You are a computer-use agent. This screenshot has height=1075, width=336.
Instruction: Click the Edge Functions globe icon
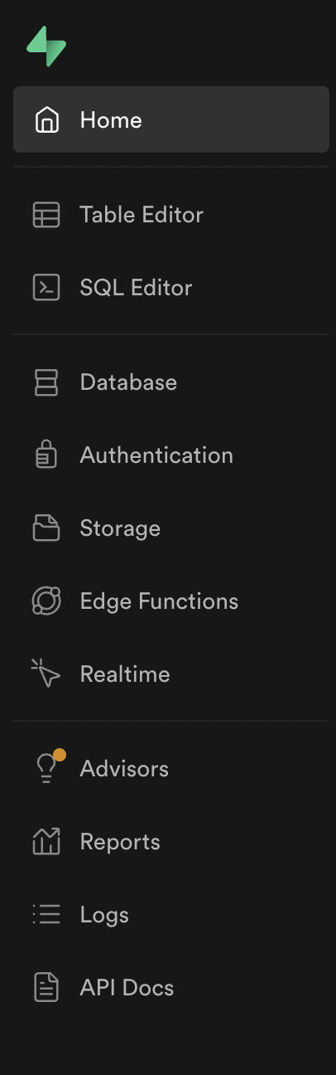click(x=46, y=601)
